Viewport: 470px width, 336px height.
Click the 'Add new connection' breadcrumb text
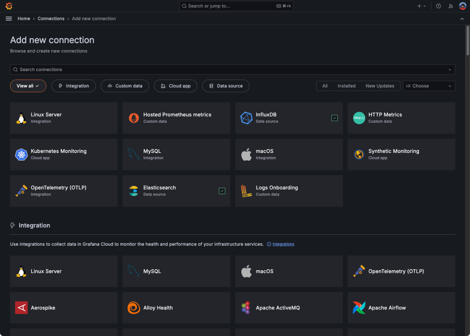94,19
